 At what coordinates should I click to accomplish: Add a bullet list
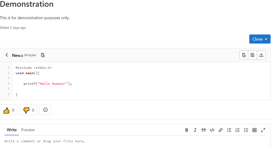(x=229, y=130)
